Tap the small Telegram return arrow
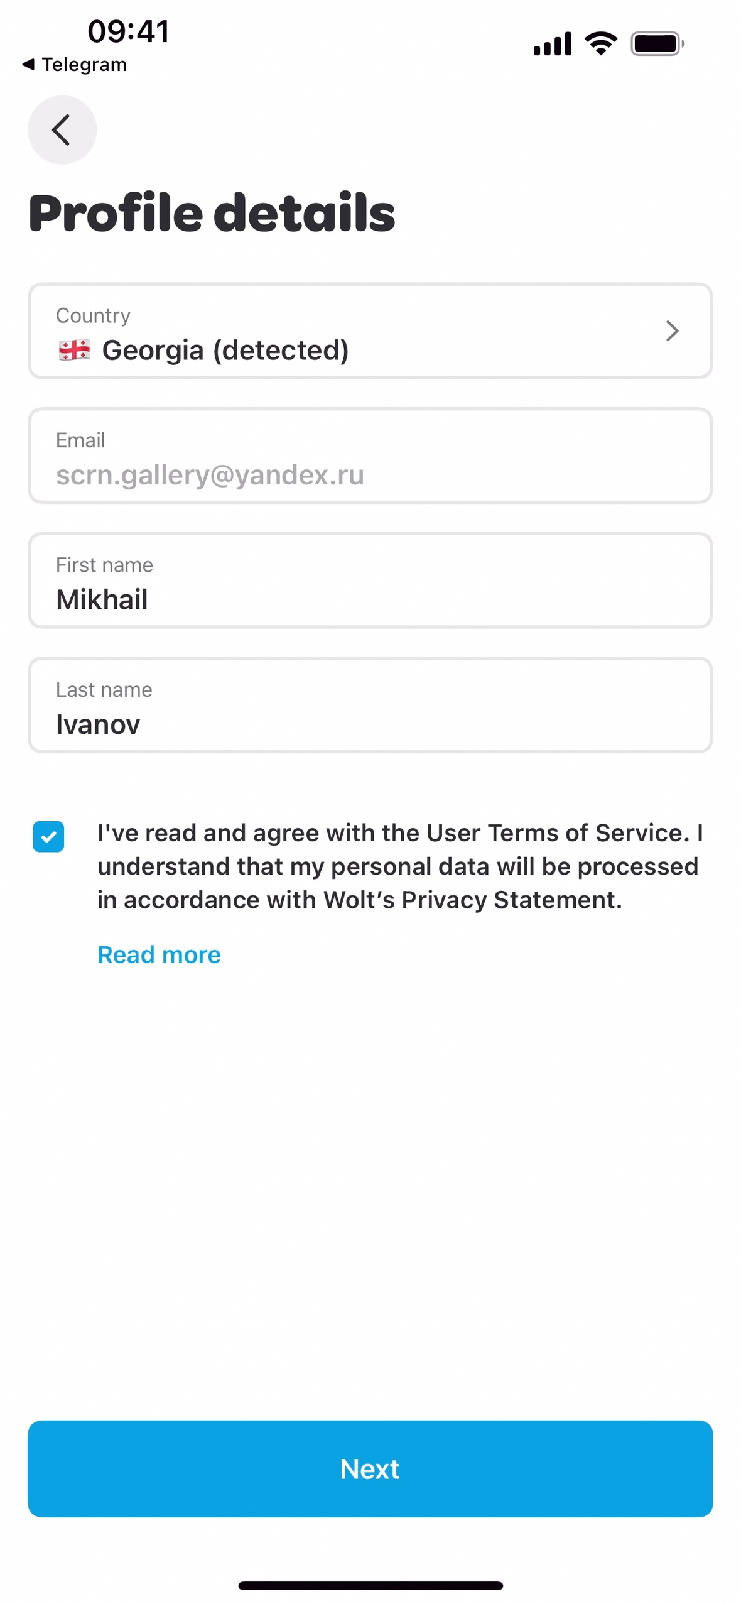This screenshot has height=1604, width=741. (28, 64)
